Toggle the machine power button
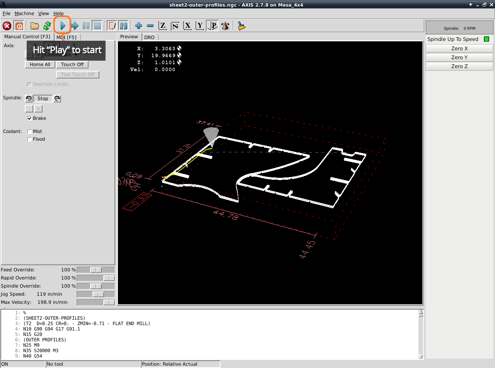The image size is (495, 368). coord(19,26)
